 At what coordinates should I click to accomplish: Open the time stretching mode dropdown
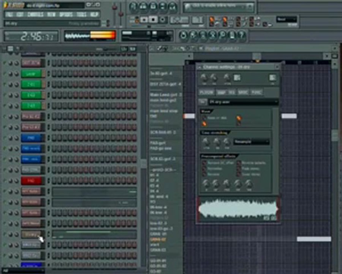click(x=251, y=142)
